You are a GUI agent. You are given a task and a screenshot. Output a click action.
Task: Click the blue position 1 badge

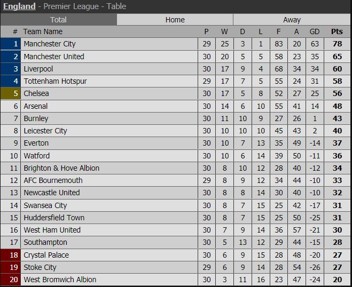(11, 44)
